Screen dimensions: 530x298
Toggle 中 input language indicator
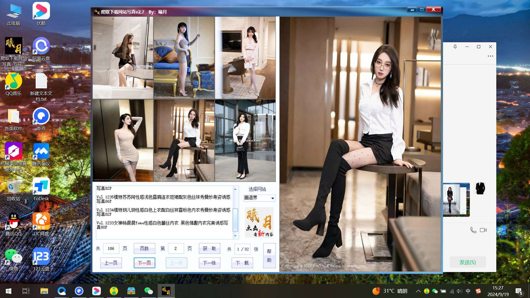[x=468, y=291]
